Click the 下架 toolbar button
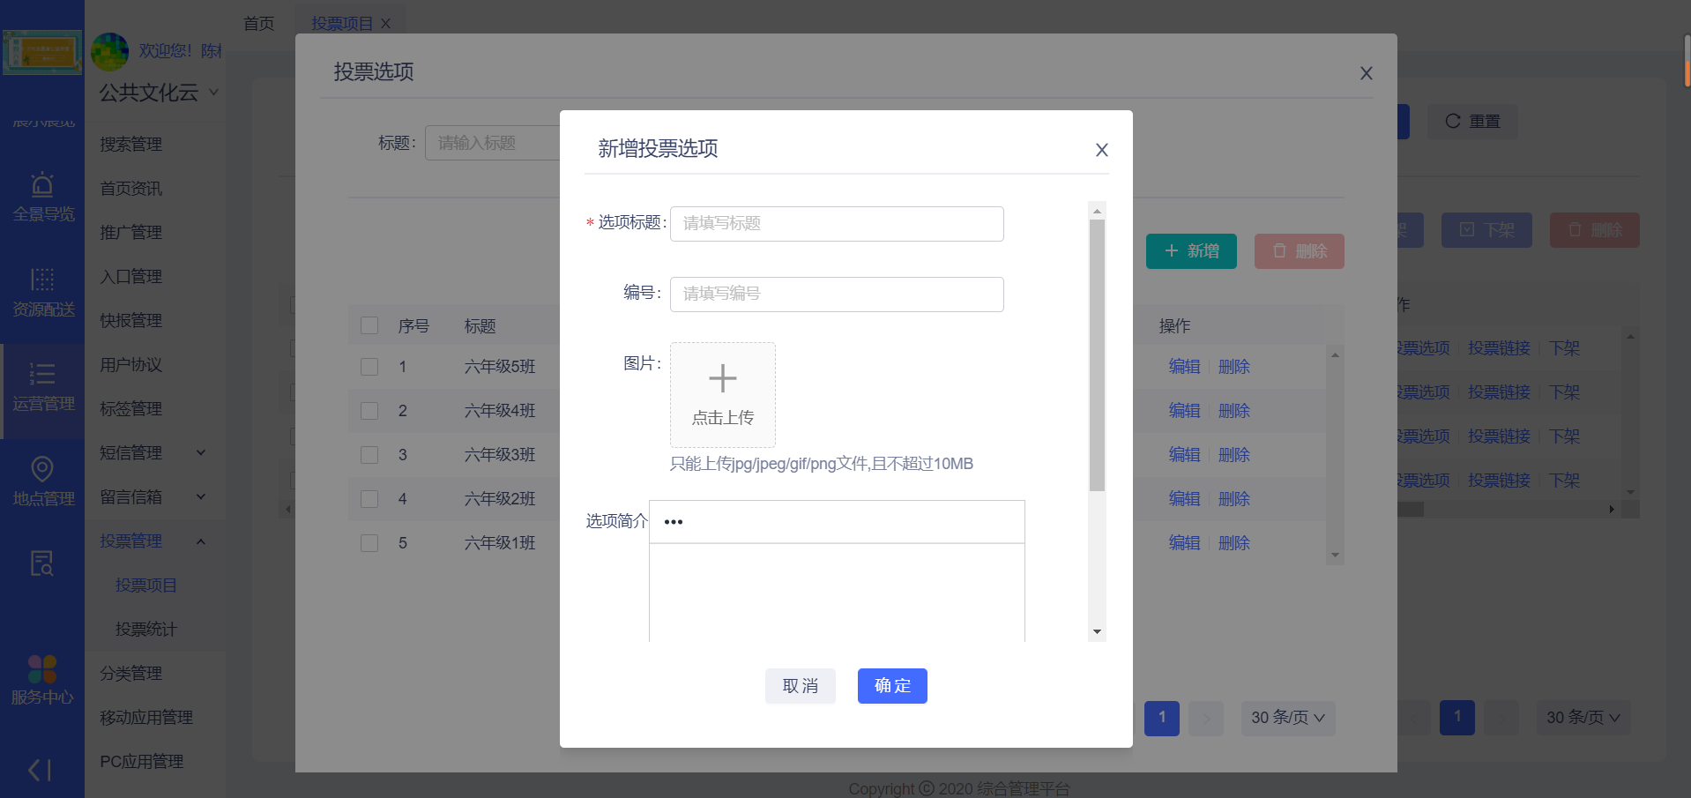Screen dimensions: 1691x798 click(1486, 230)
